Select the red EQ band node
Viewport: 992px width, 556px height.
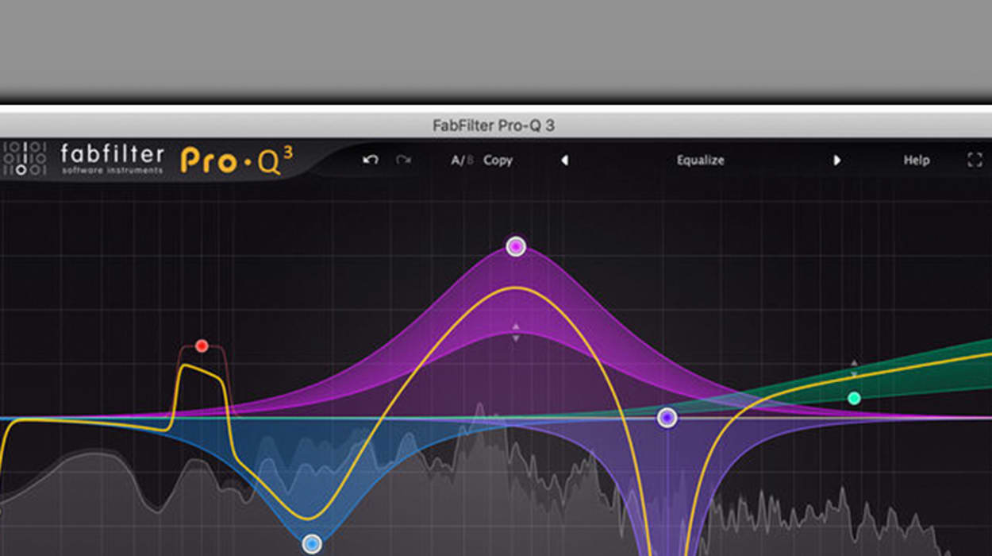click(x=202, y=346)
